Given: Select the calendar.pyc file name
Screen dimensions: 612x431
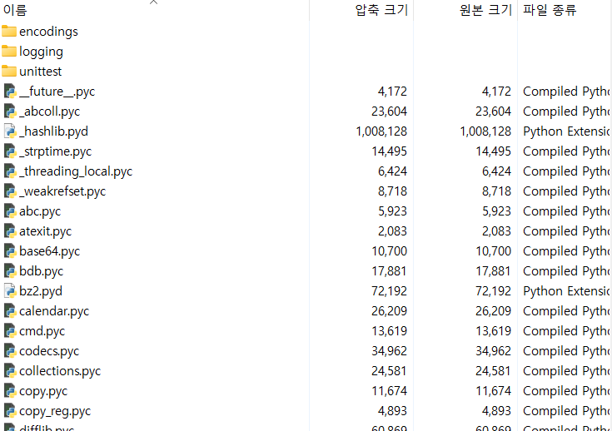Looking at the screenshot, I should click(x=54, y=311).
